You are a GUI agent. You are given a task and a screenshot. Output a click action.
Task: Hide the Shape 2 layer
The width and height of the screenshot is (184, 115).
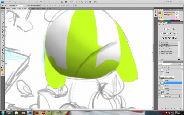pos(159,88)
